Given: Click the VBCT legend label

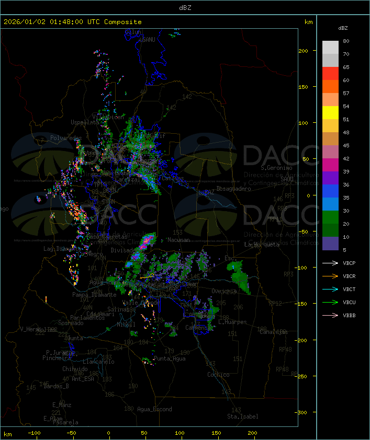Looking at the screenshot, I should point(349,289).
